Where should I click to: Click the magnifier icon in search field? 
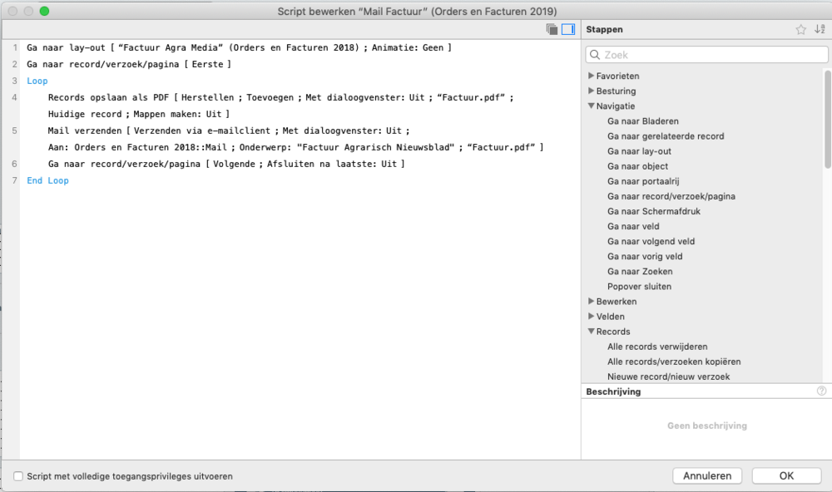point(596,55)
